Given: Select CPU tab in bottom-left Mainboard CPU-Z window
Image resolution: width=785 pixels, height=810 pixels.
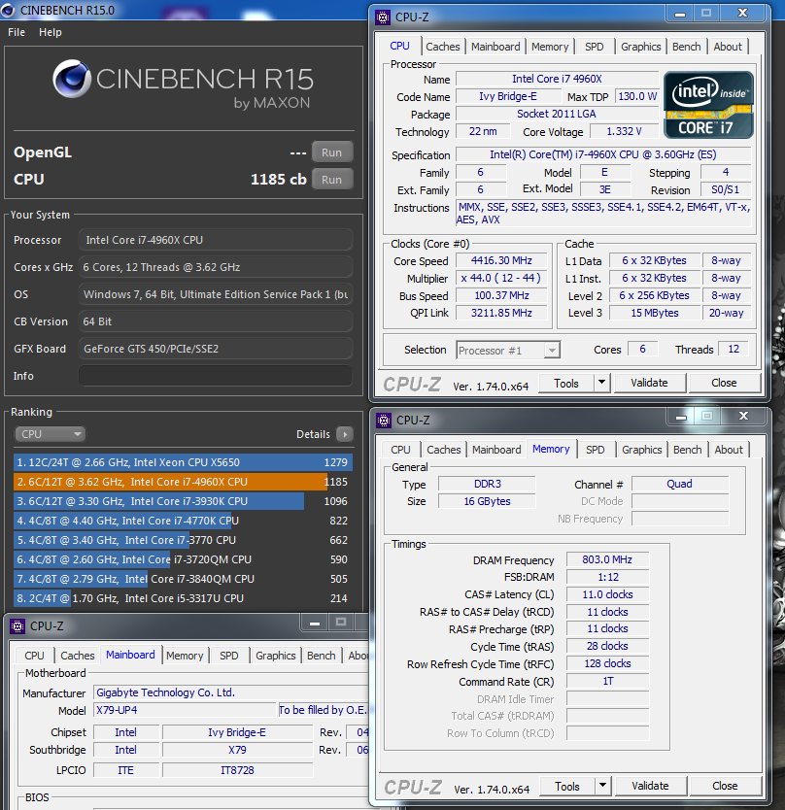Looking at the screenshot, I should 35,656.
